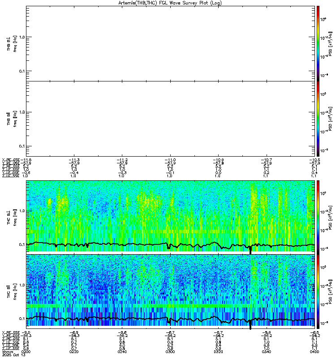Click the THC B-parallel spectrogram panel
Screen dimensions: 336x358
[170, 292]
